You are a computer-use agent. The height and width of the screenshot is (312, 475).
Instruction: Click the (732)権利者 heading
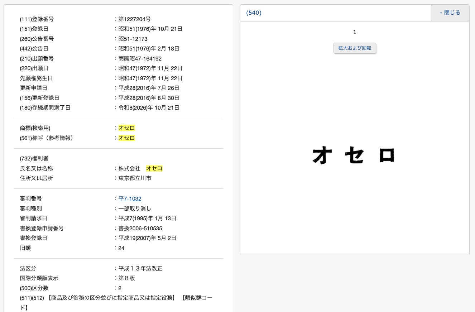[x=34, y=158]
